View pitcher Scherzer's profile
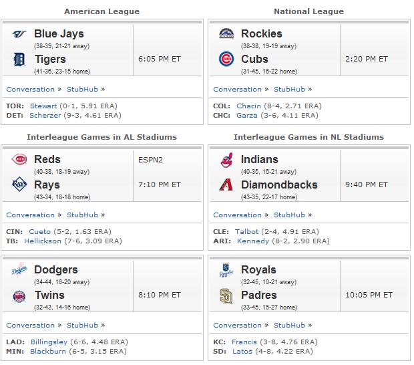Image resolution: width=414 pixels, height=365 pixels. pos(45,115)
